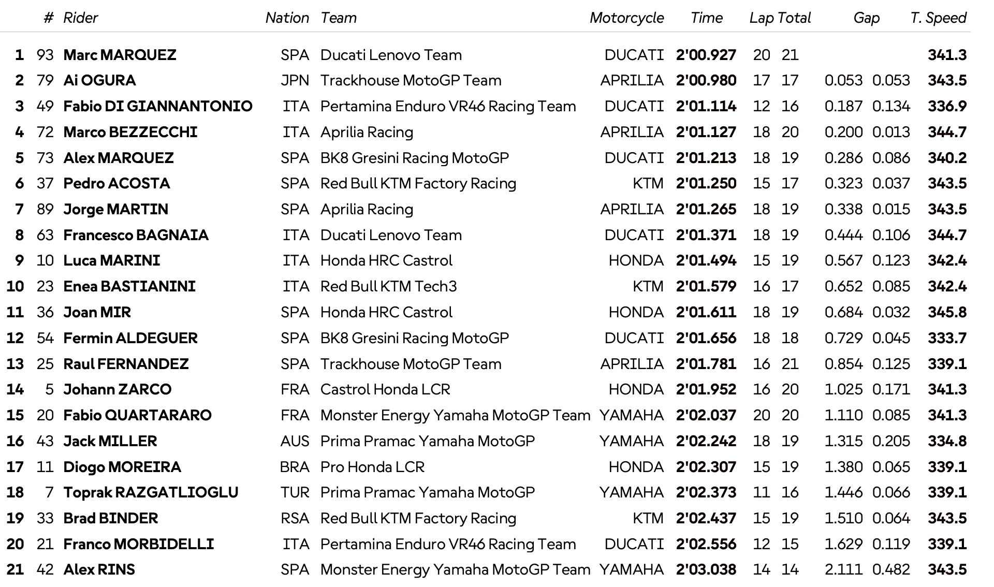Screen dimensions: 994x587
Task: Click rider name Alex RINS
Action: coord(99,569)
